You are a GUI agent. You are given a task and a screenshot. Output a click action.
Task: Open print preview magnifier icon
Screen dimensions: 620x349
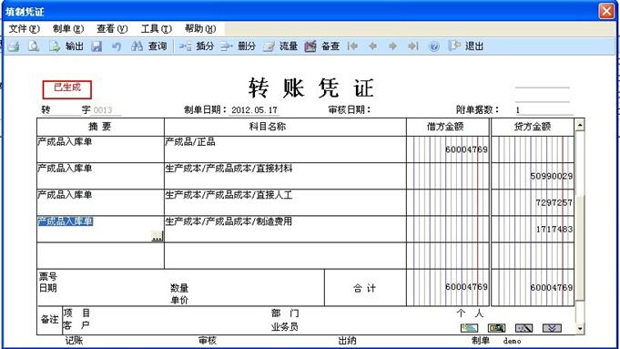click(x=34, y=46)
